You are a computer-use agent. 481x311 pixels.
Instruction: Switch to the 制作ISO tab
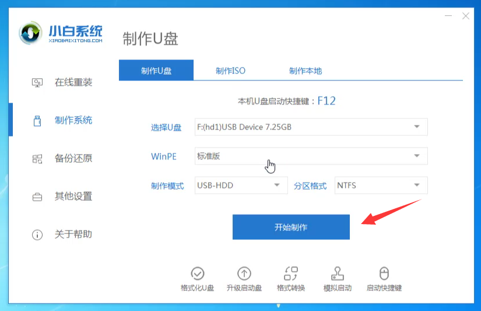(x=230, y=71)
